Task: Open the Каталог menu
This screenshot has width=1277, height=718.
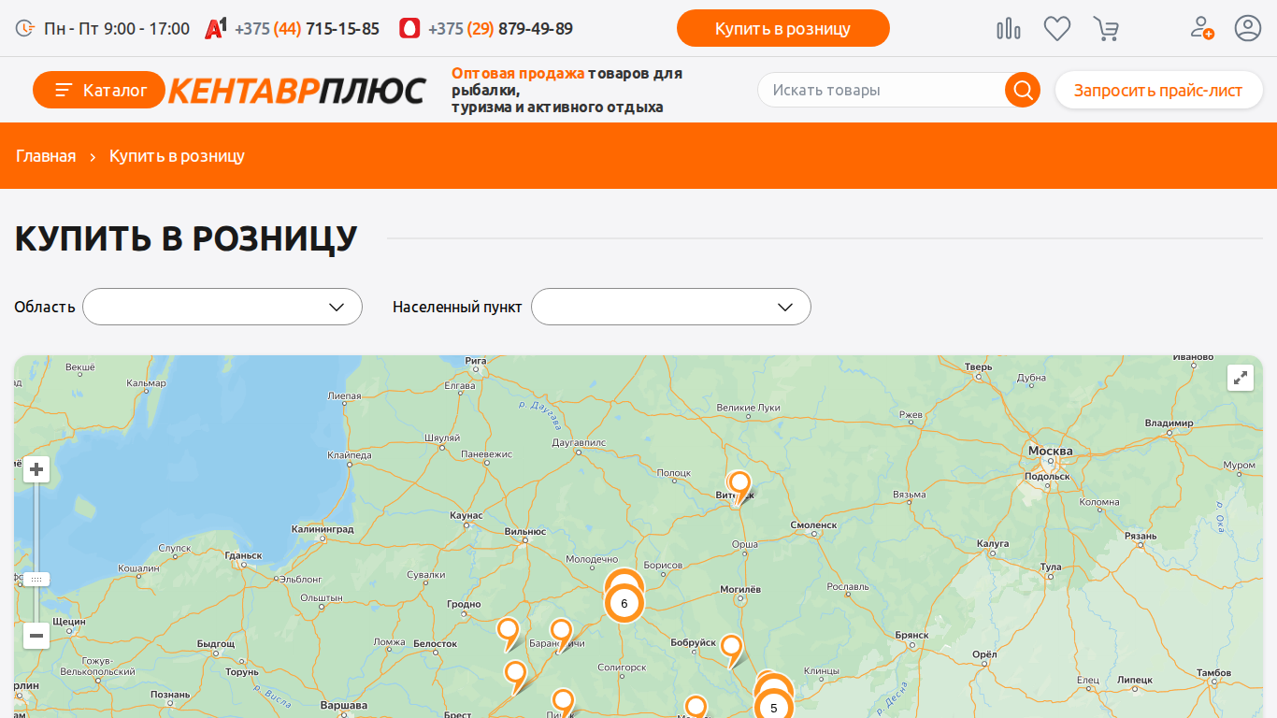Action: tap(99, 90)
